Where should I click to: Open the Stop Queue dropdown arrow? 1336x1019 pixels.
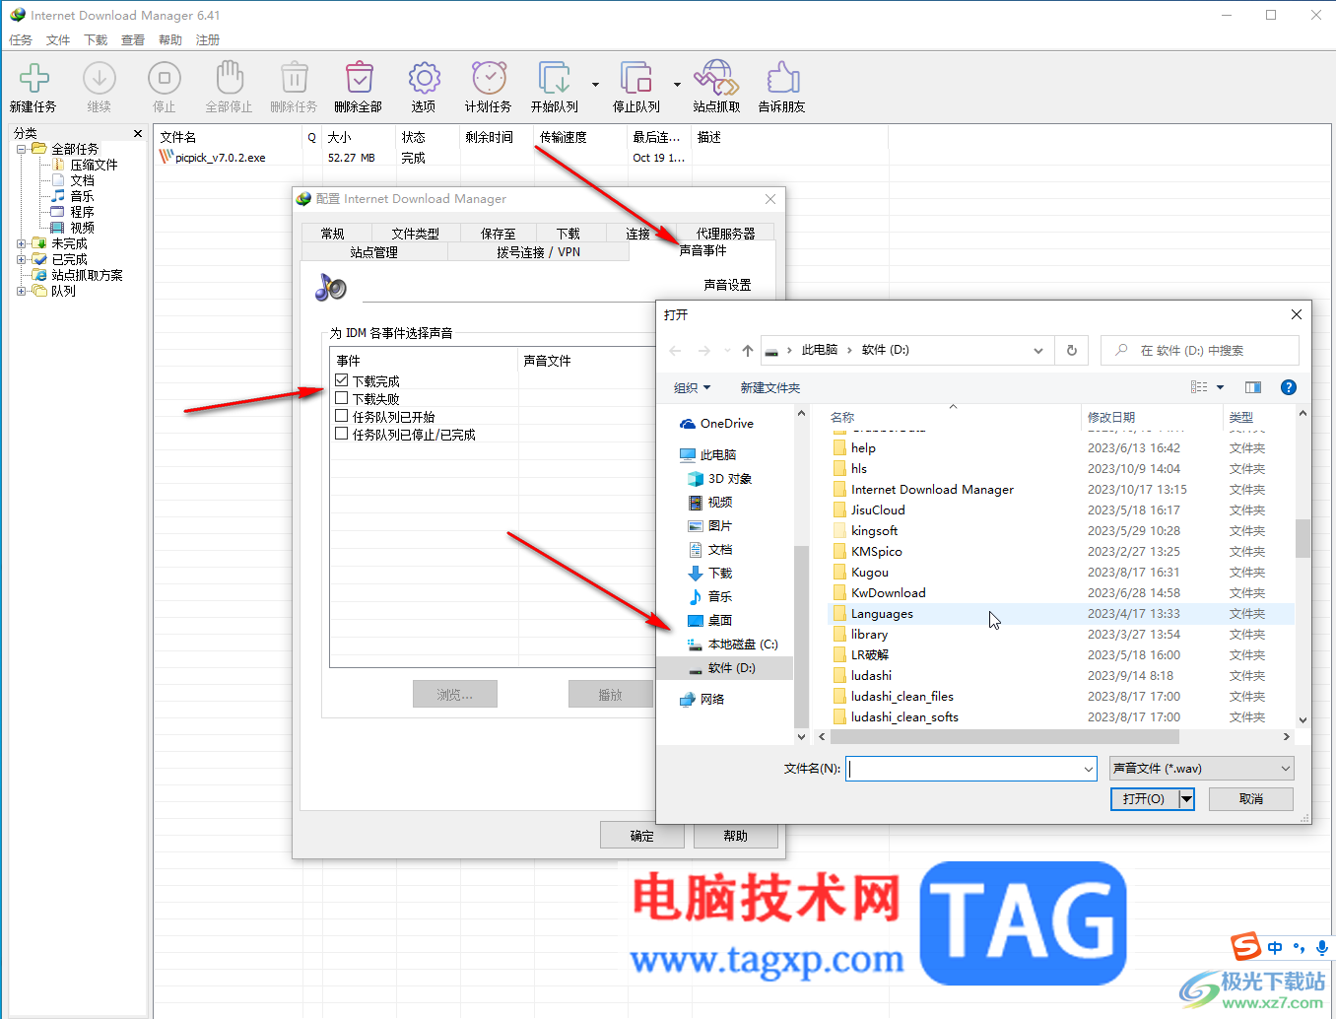coord(677,85)
